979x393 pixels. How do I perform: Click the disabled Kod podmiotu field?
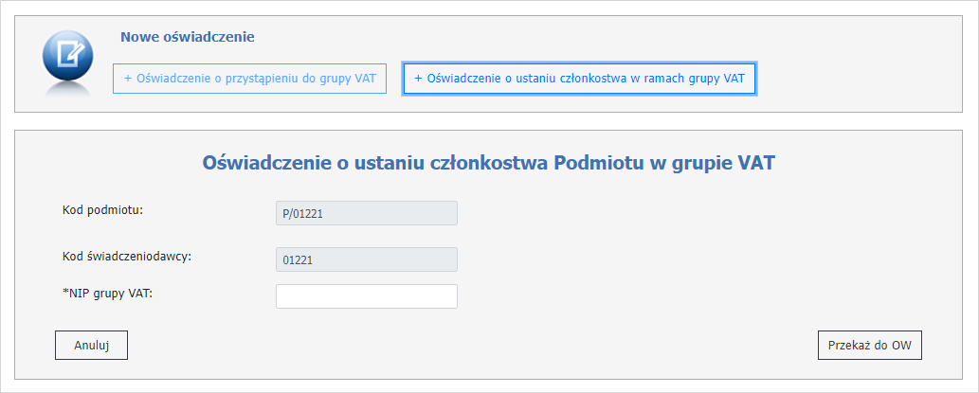(x=367, y=213)
